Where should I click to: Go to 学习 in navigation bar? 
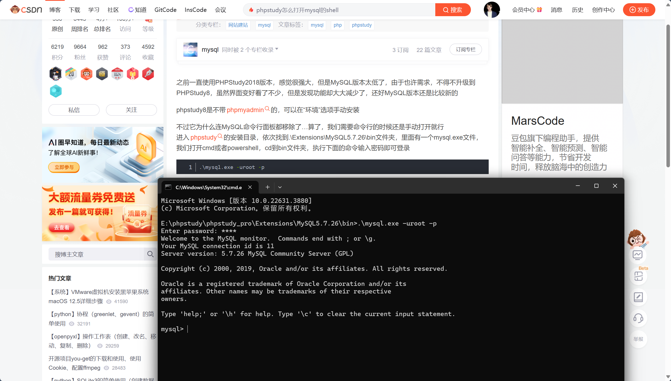(94, 10)
